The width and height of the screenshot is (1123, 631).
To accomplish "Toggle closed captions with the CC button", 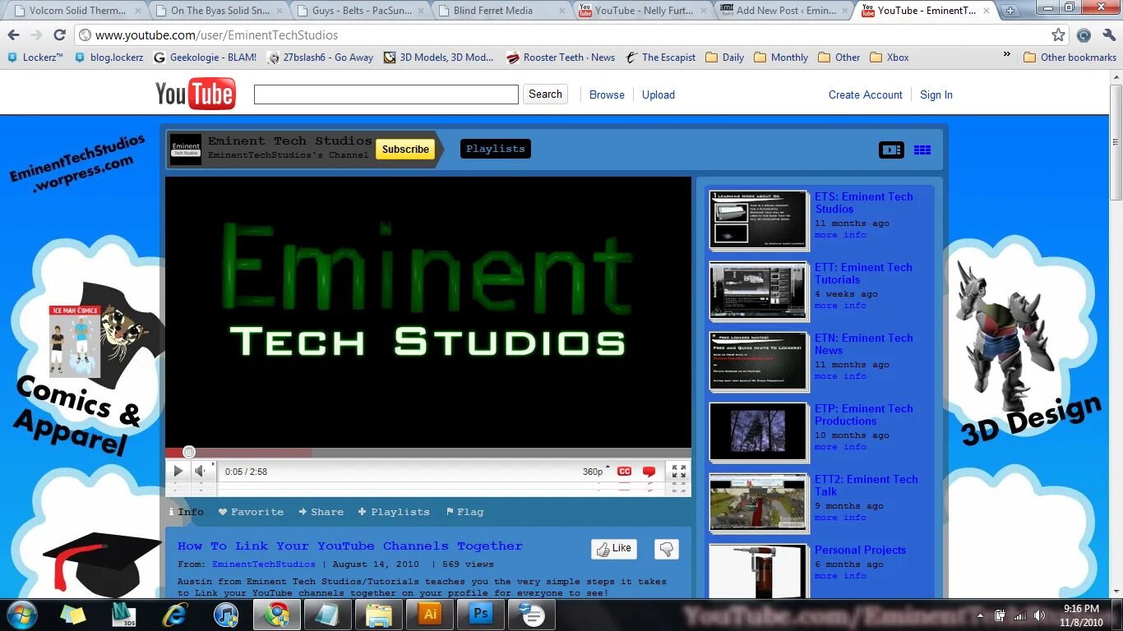I will (x=624, y=472).
